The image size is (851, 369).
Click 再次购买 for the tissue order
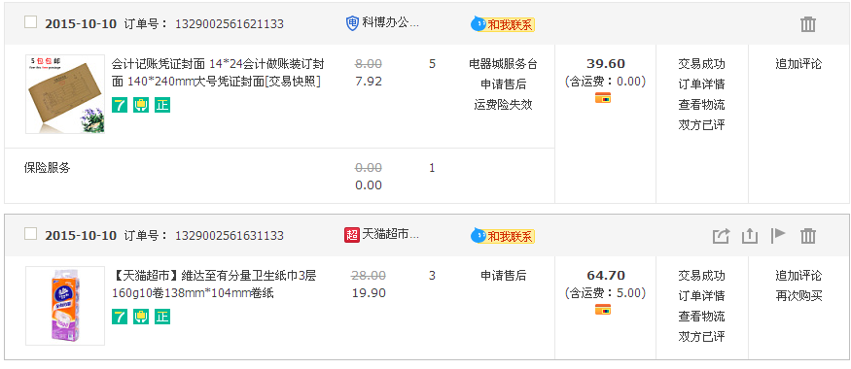(x=798, y=296)
